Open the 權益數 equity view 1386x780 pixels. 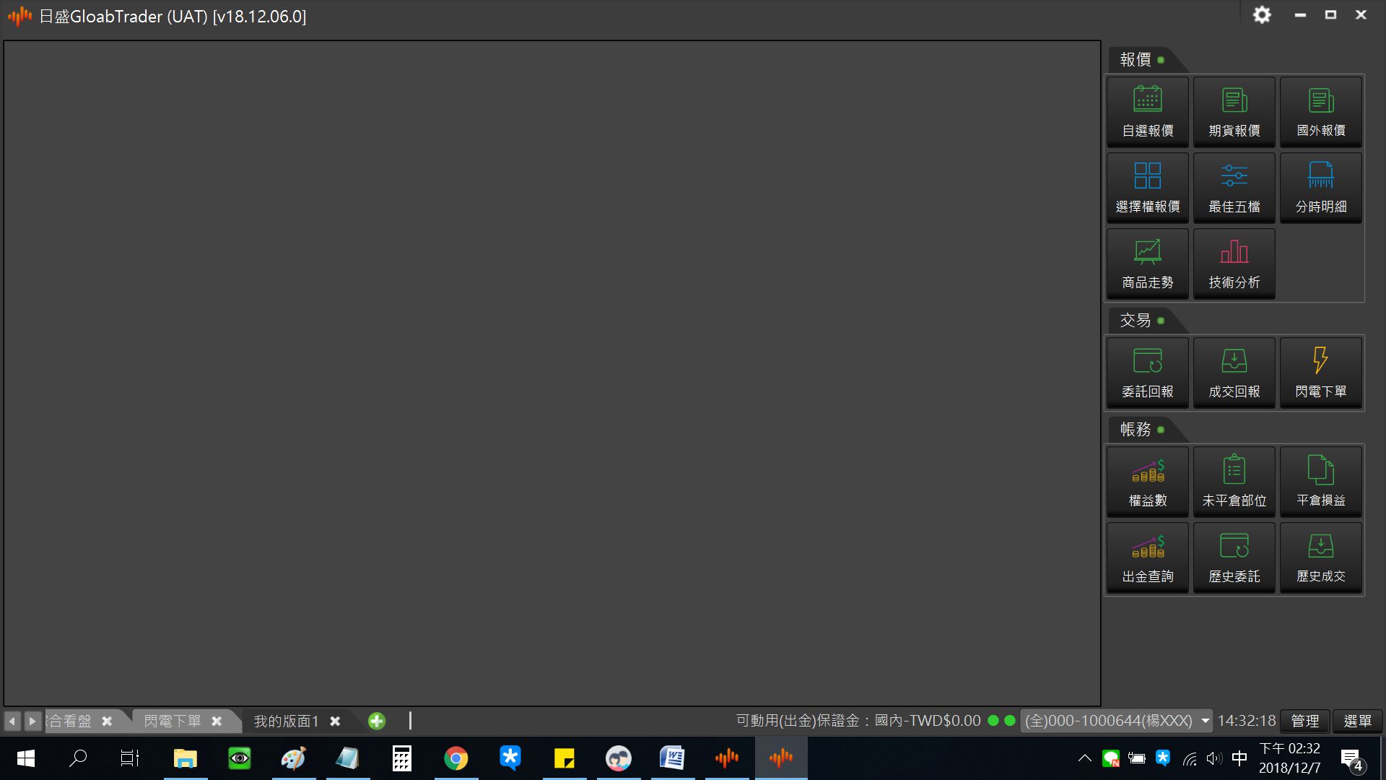click(x=1147, y=482)
